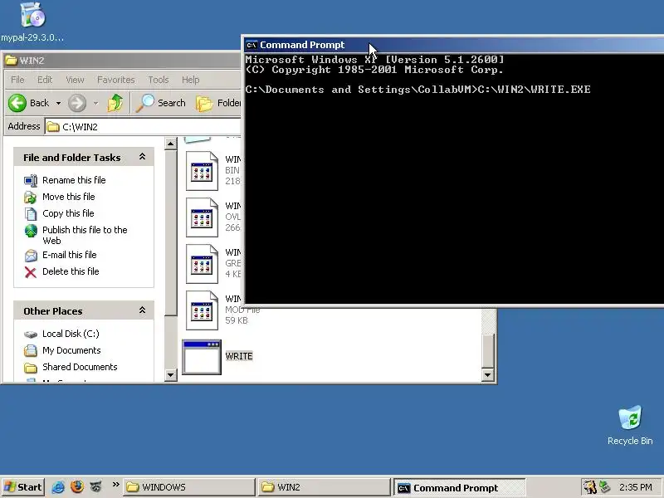Select the WRITE application file icon
The width and height of the screenshot is (664, 498).
point(202,357)
